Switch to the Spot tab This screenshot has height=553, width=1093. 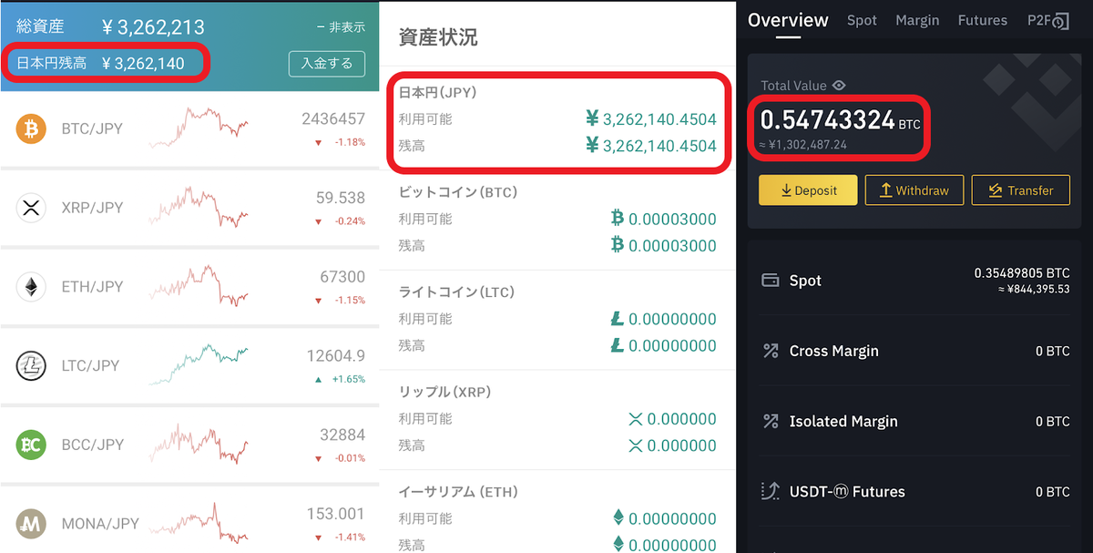[862, 20]
